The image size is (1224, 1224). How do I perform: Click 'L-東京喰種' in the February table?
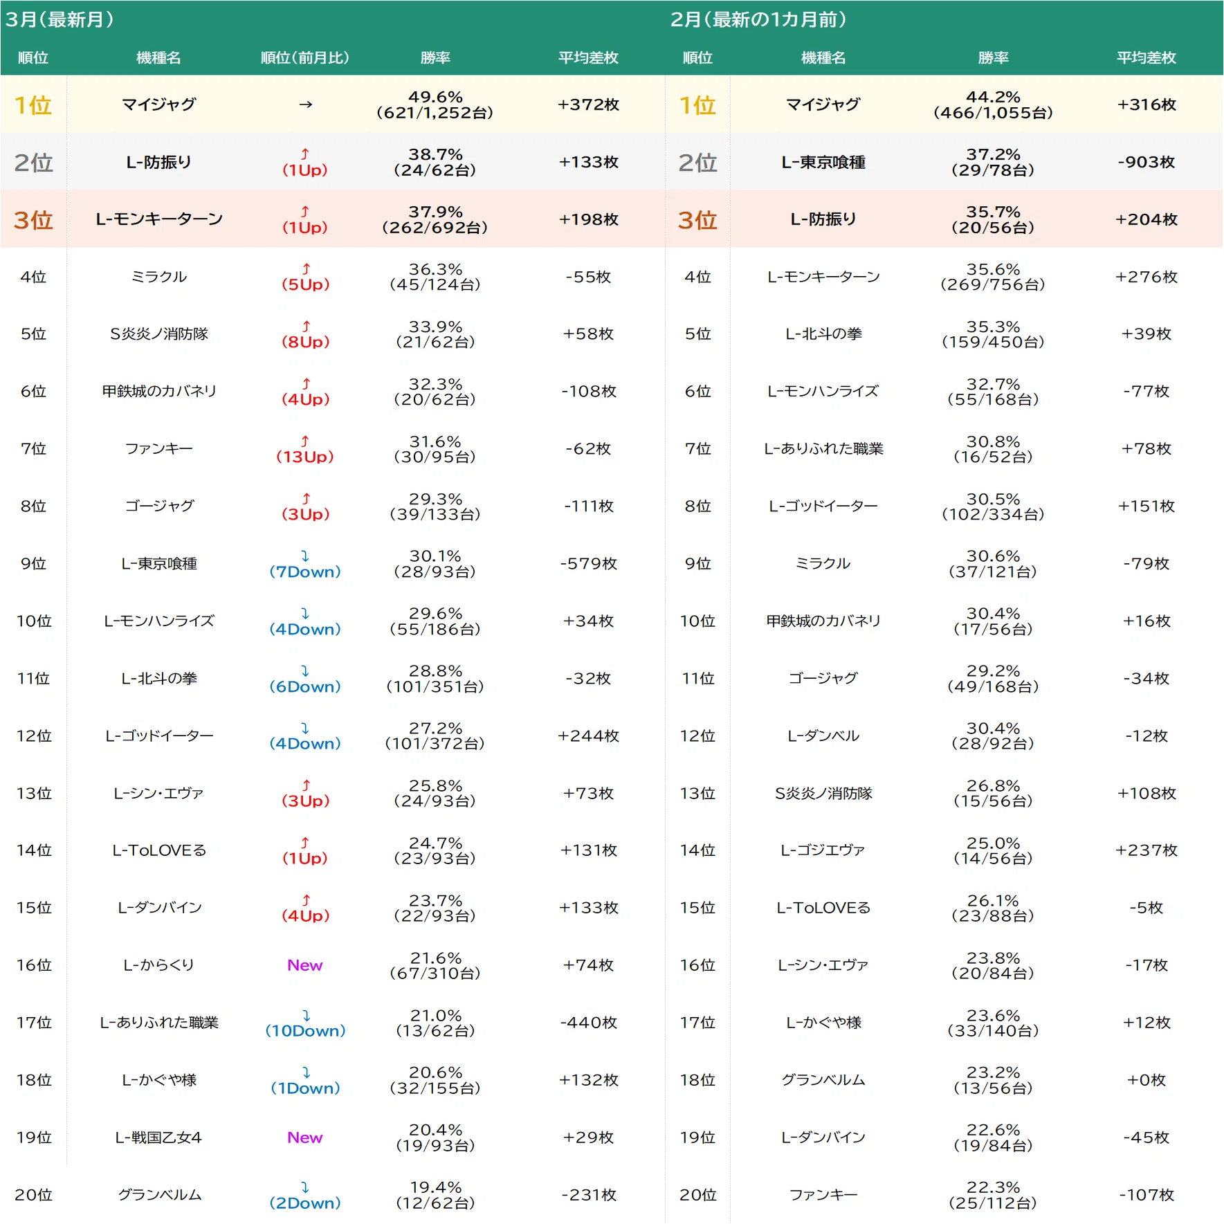(823, 162)
